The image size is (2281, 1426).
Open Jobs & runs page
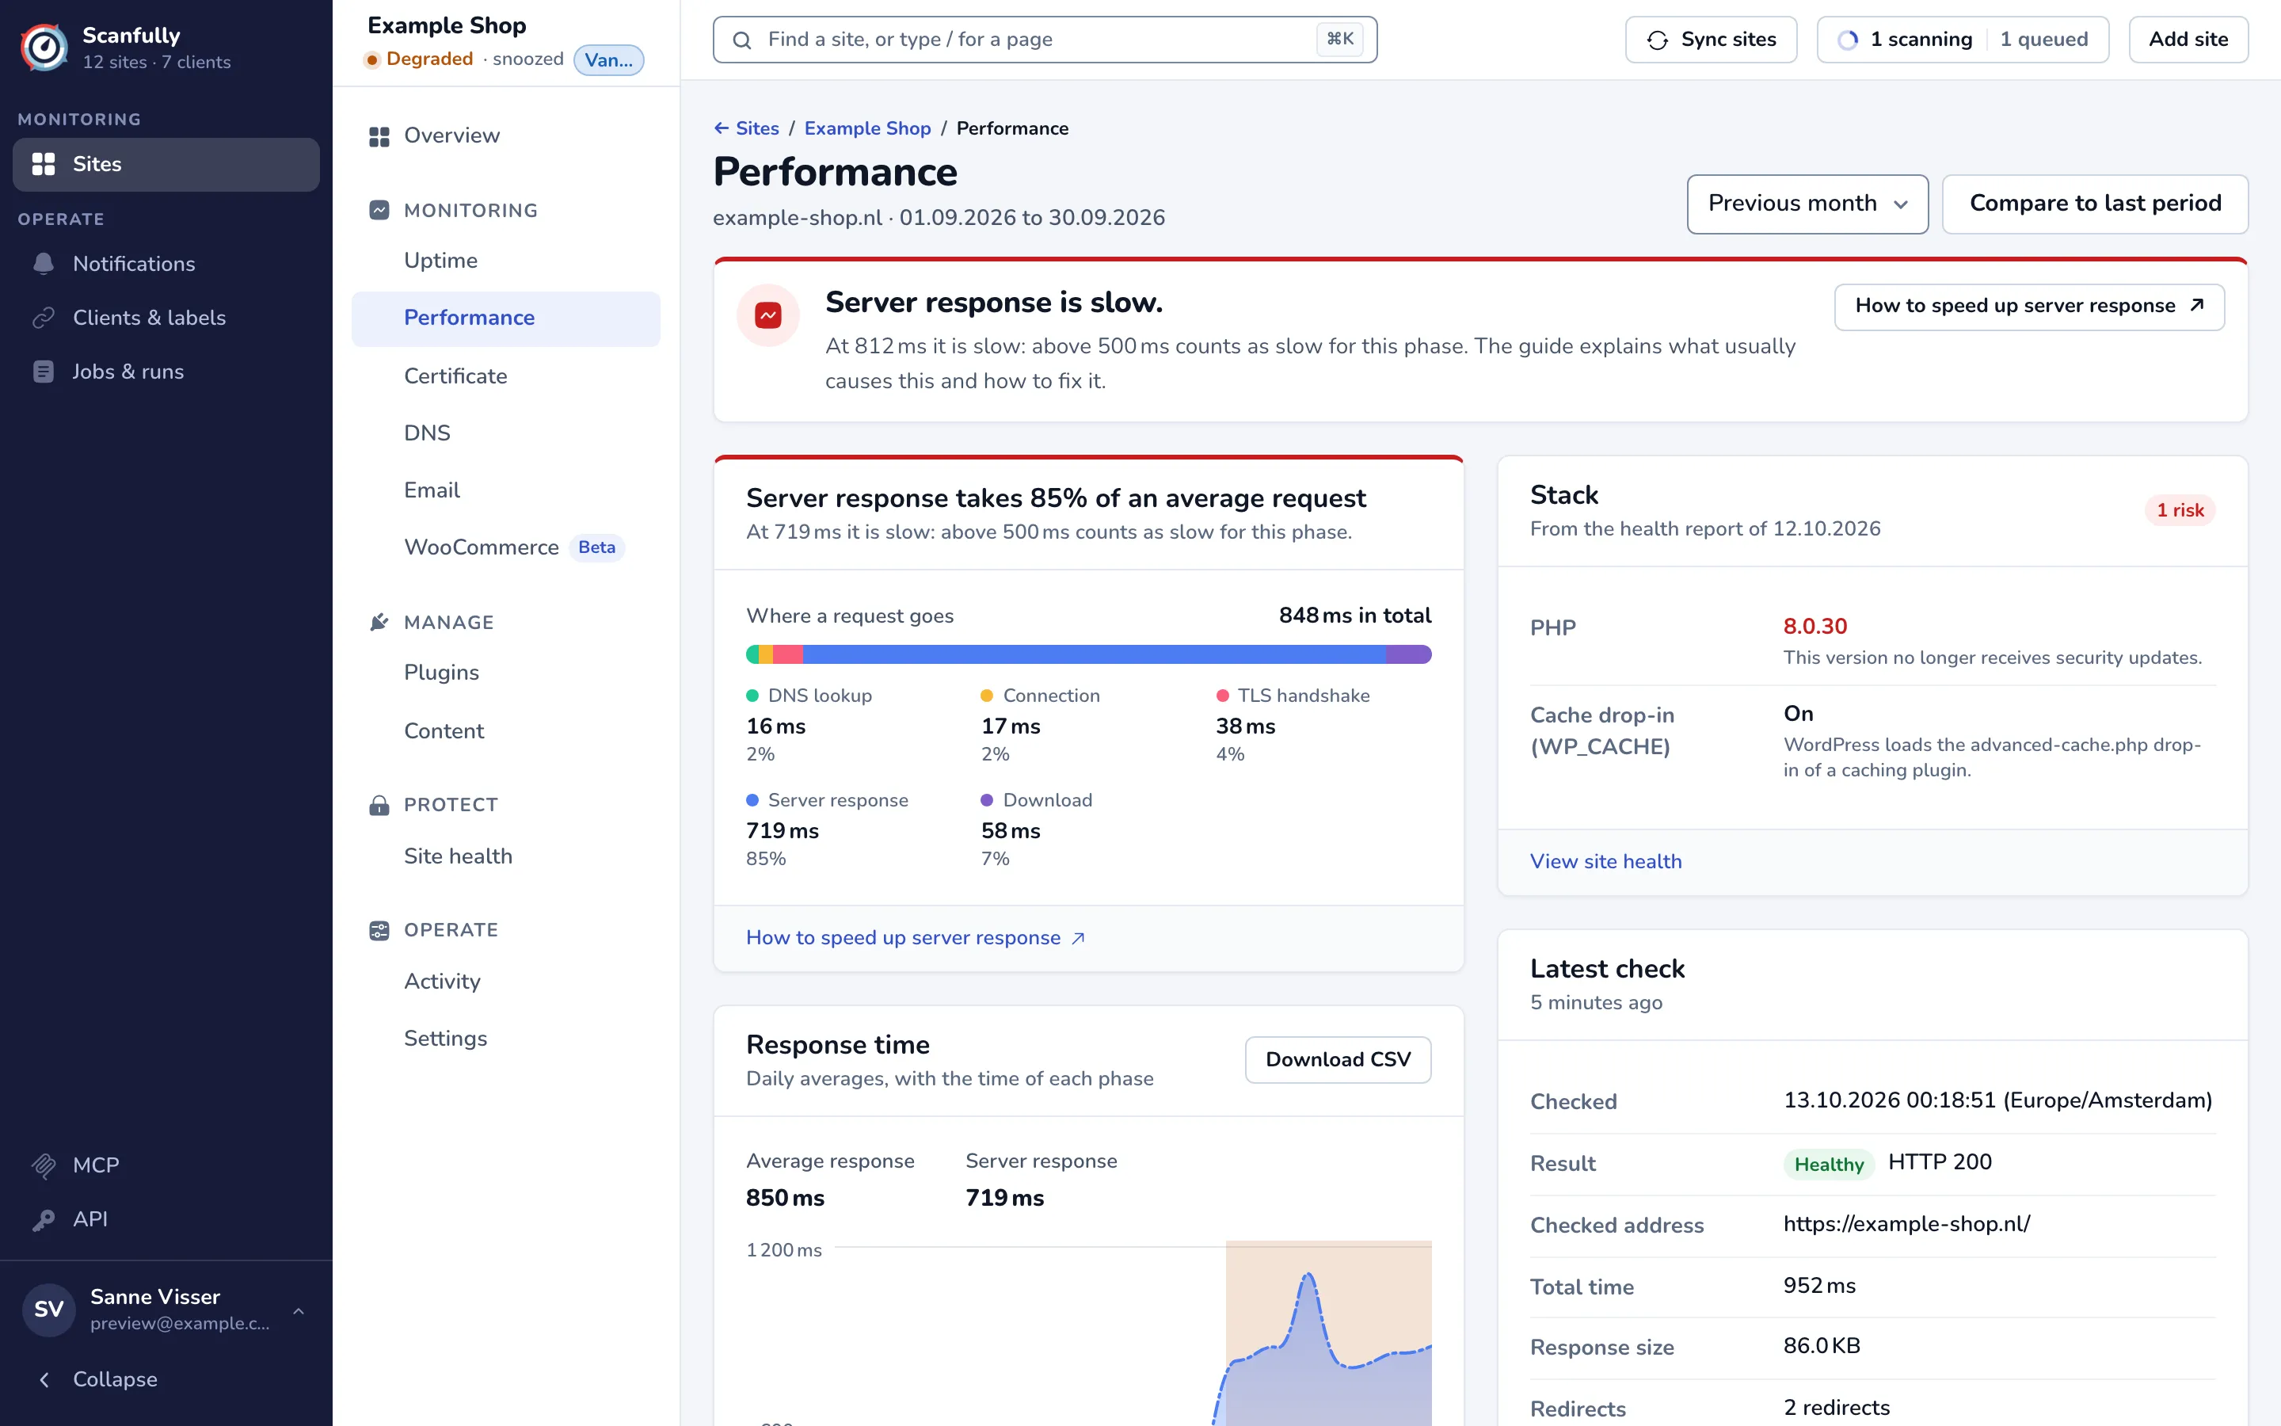point(166,372)
